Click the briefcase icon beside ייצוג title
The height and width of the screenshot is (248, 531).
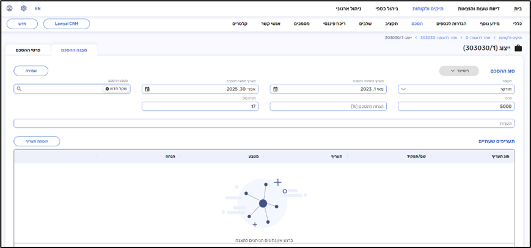(518, 48)
